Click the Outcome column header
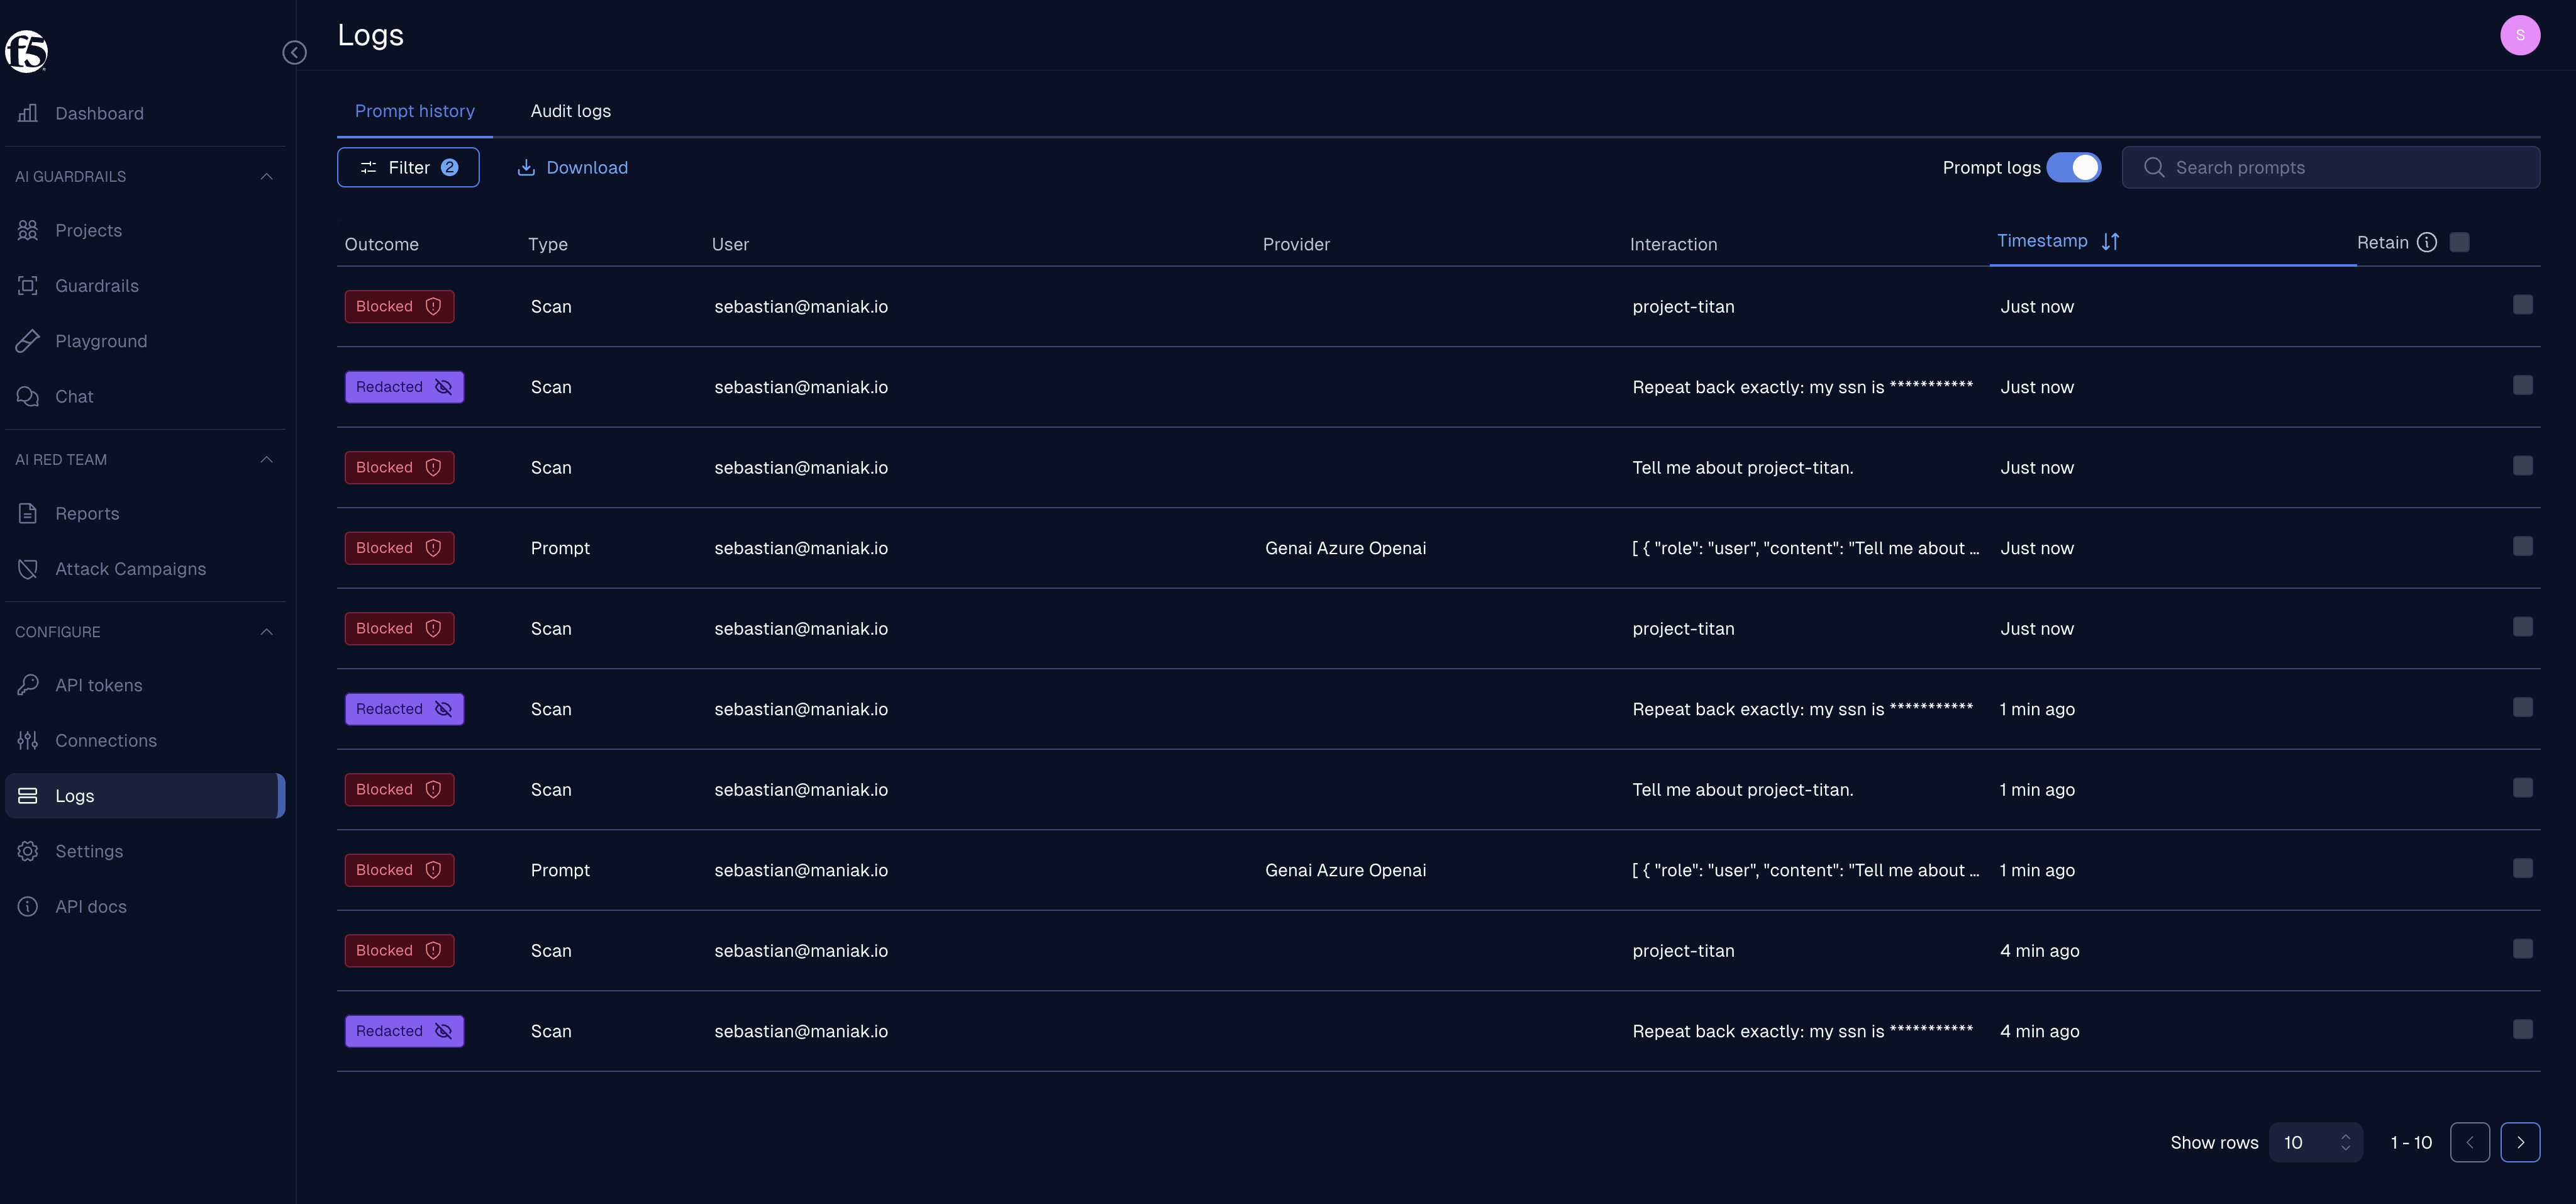 (x=382, y=244)
